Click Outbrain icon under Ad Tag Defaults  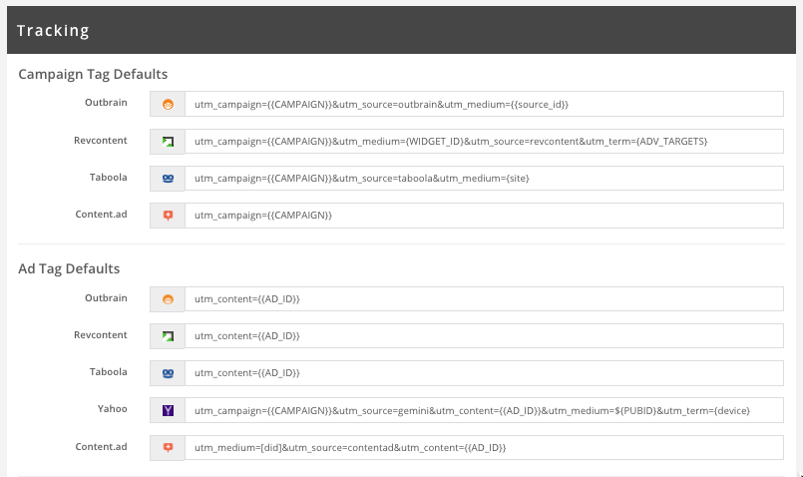[x=168, y=299]
